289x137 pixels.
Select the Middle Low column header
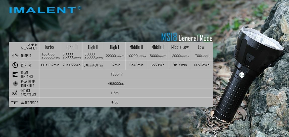180,47
